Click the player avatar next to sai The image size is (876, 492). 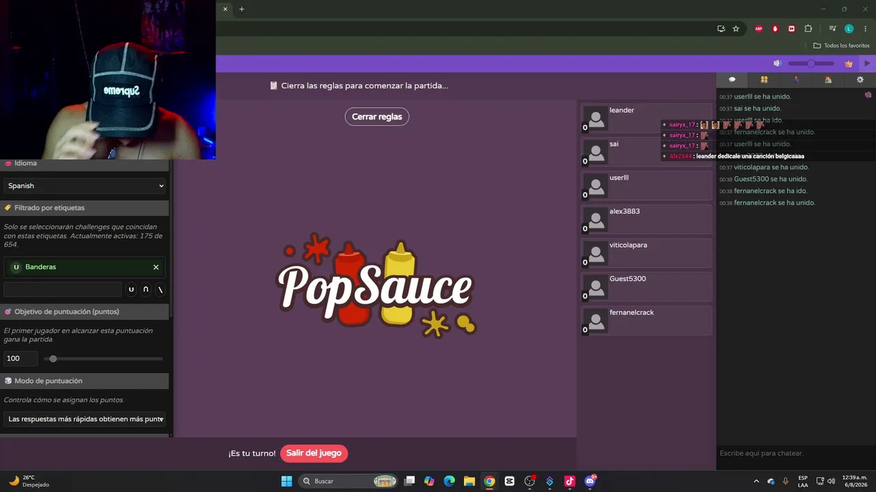pos(596,152)
